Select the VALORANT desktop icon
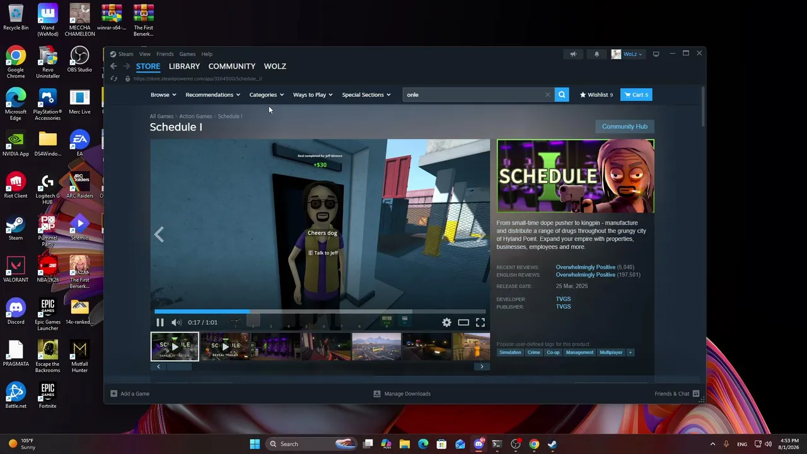 [x=16, y=269]
